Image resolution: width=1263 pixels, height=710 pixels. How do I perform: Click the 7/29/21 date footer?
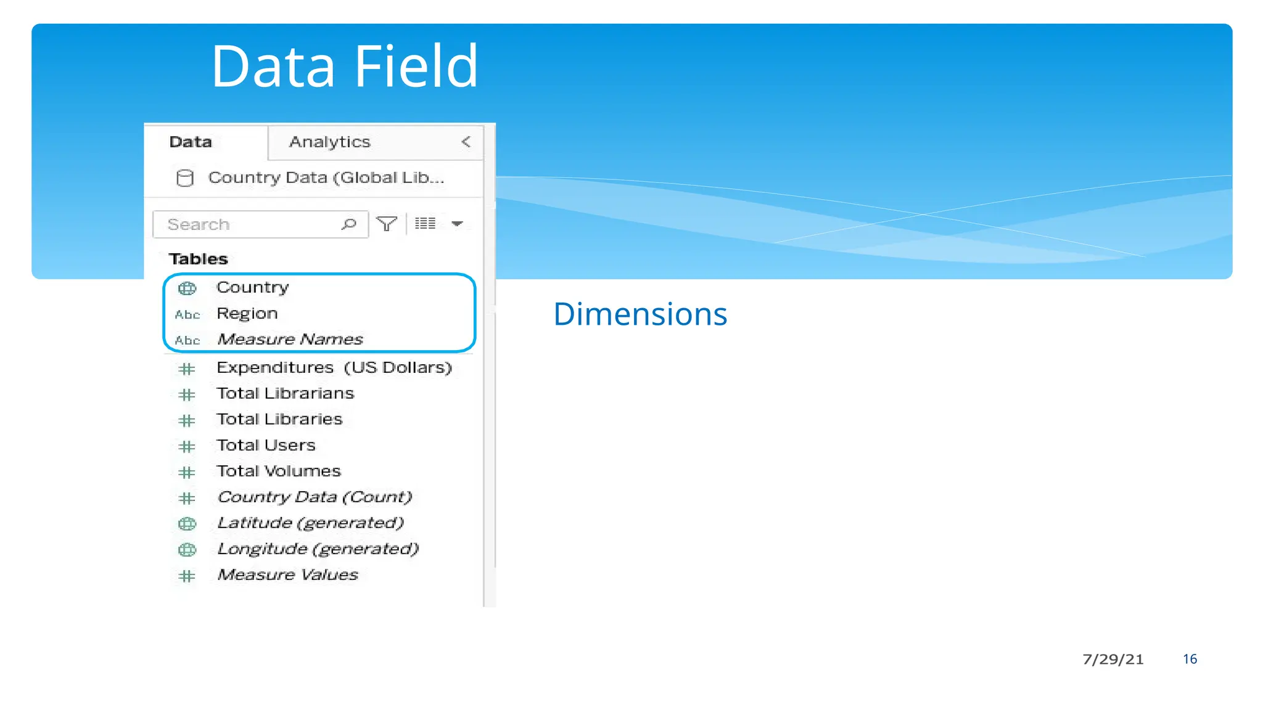pyautogui.click(x=1113, y=659)
